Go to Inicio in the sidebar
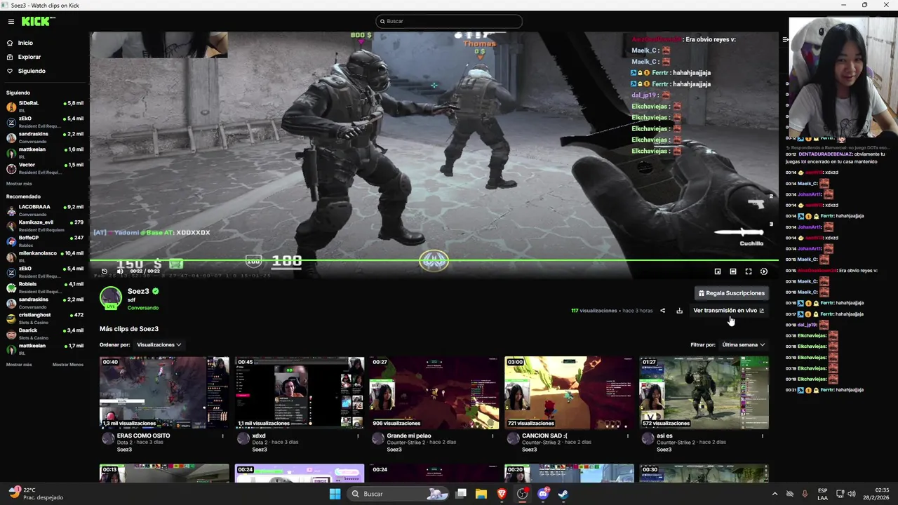The width and height of the screenshot is (898, 505). point(25,43)
